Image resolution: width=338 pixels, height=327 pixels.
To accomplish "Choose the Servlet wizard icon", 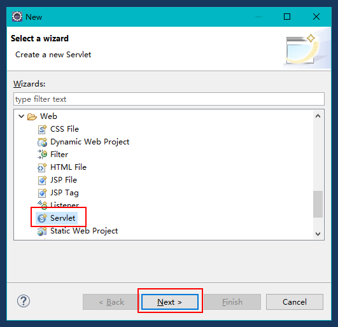I will (42, 218).
